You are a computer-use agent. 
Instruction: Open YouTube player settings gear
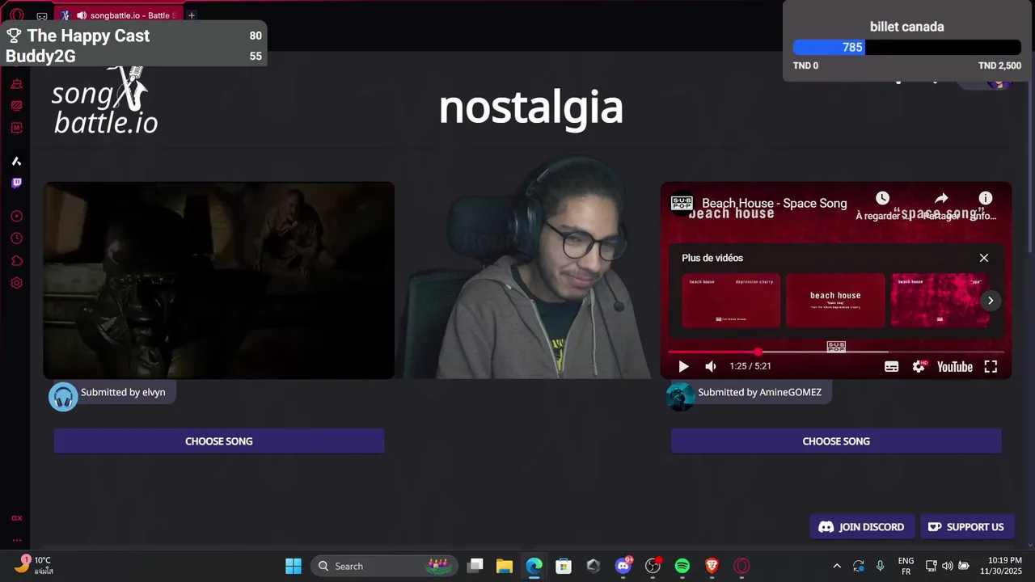click(x=919, y=366)
